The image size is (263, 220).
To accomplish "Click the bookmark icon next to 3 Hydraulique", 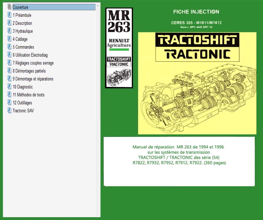I will (x=9, y=31).
